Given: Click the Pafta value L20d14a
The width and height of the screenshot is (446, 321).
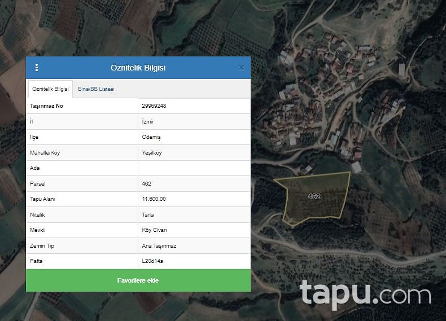Looking at the screenshot, I should (x=152, y=261).
